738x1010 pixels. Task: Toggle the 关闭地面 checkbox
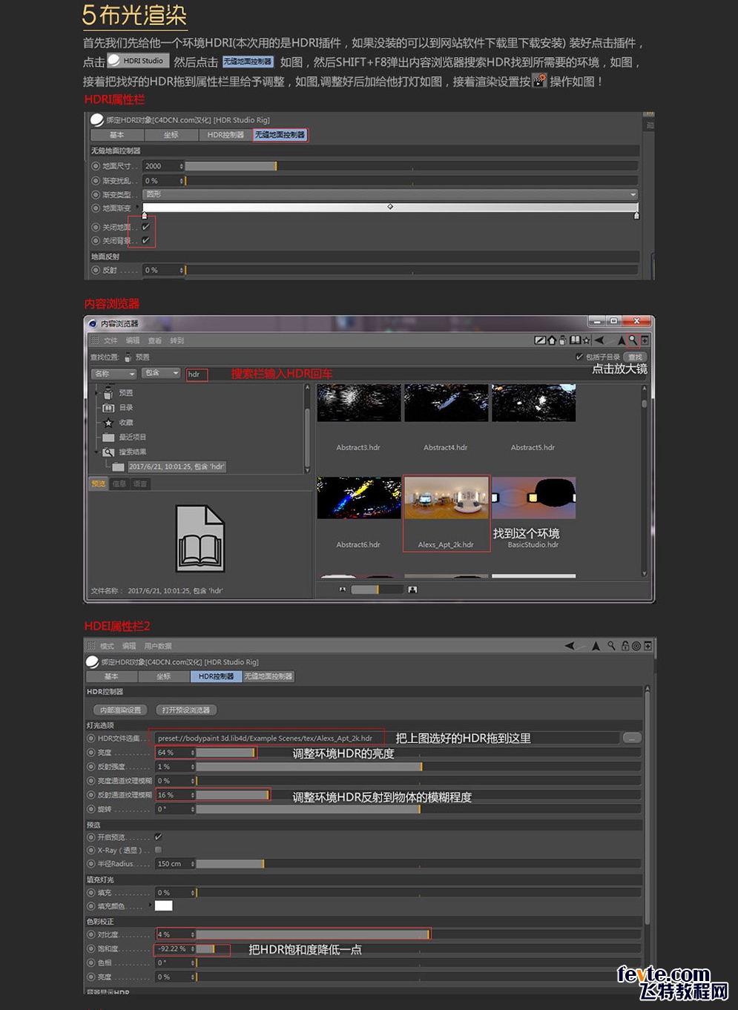(145, 227)
